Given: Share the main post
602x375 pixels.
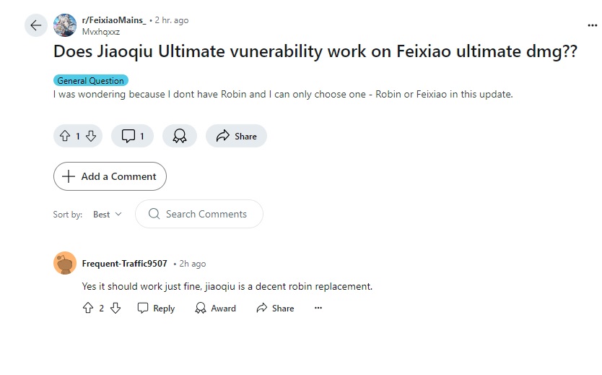Looking at the screenshot, I should point(236,136).
